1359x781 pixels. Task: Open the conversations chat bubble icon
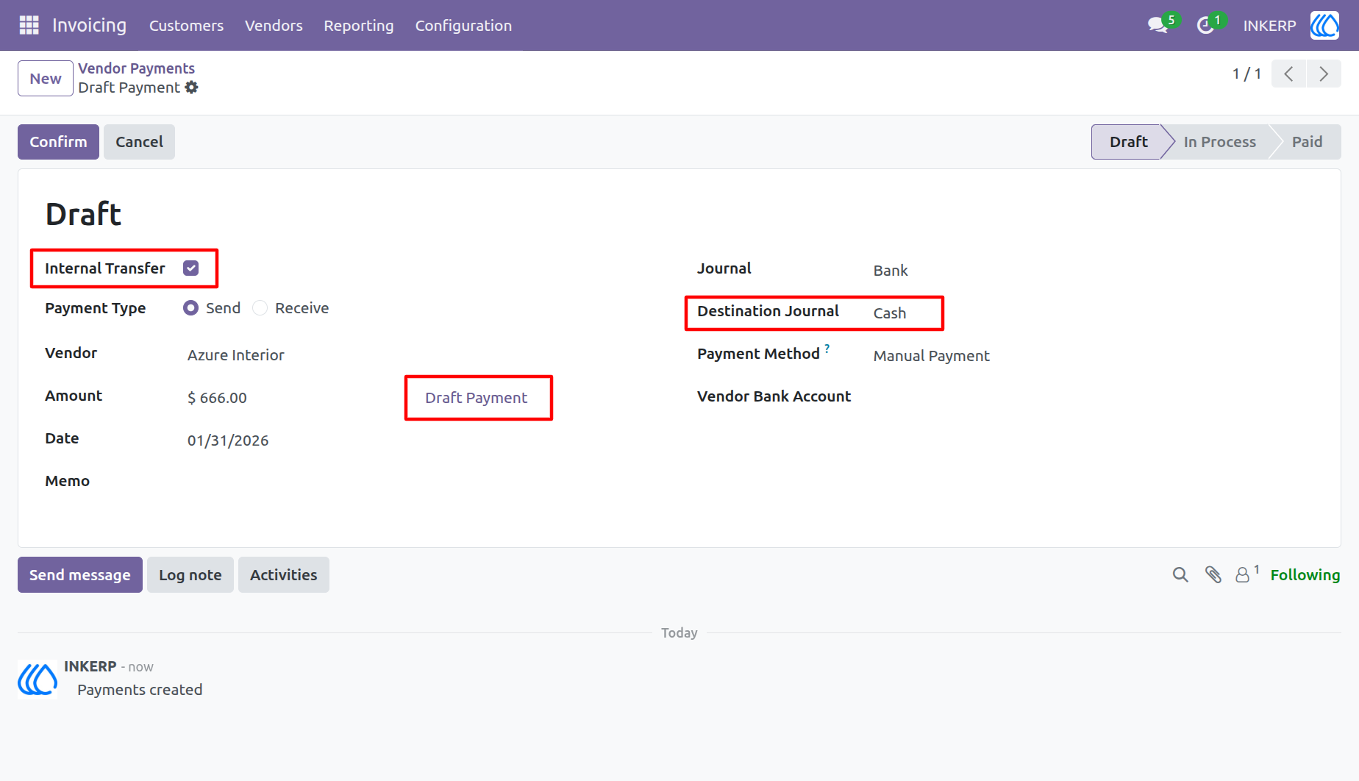(1158, 26)
